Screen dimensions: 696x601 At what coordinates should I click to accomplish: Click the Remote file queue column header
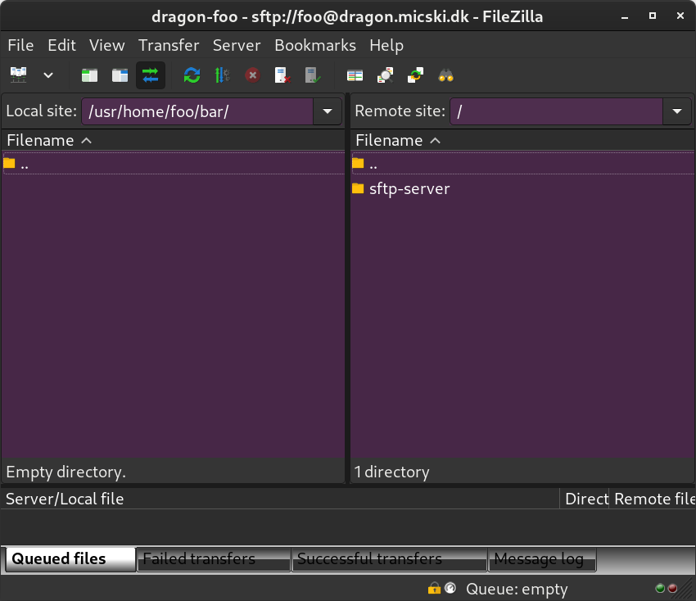coord(652,499)
